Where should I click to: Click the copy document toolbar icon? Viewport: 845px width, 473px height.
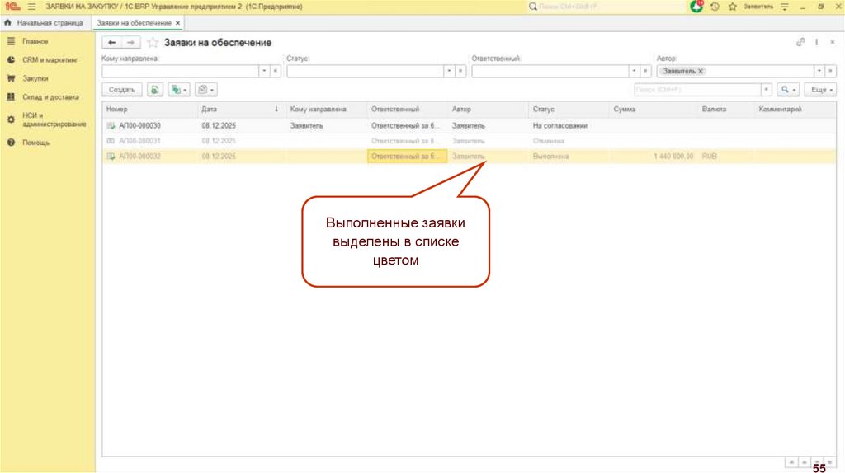click(154, 90)
